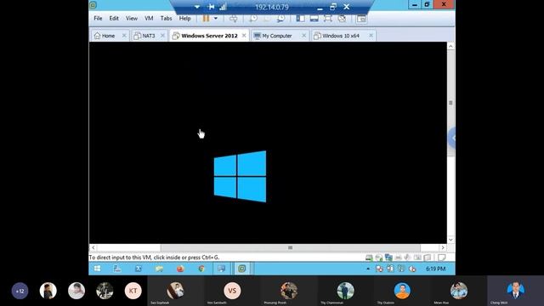
Task: Restore down the remote session window
Action: click(333, 7)
